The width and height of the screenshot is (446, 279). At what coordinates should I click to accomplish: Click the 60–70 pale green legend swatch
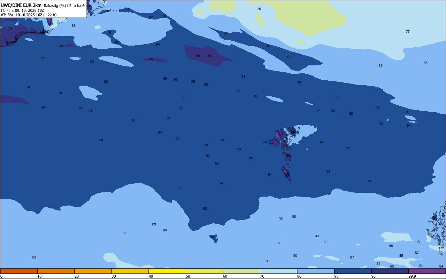tap(241, 271)
